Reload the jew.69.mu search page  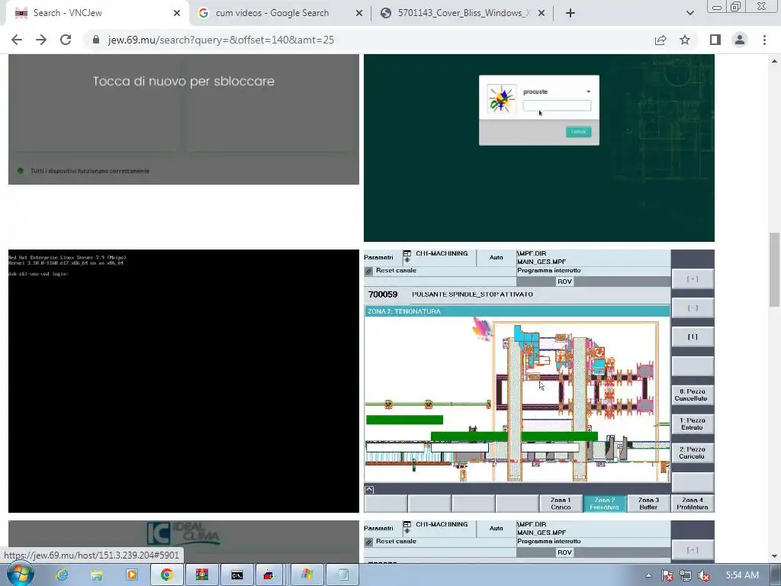(66, 40)
